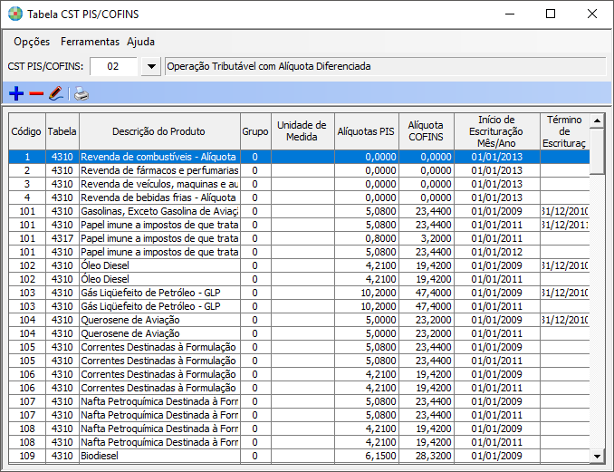Click the vertical scrollbar thumb
The image size is (614, 472).
[x=597, y=151]
